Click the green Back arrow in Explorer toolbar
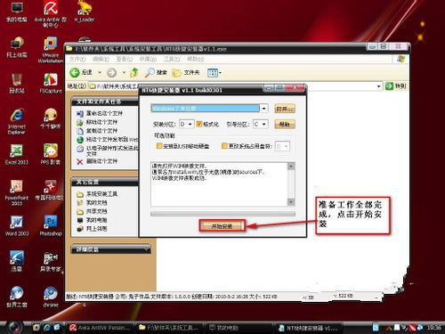Screen dimensions: 445x334 [75, 72]
